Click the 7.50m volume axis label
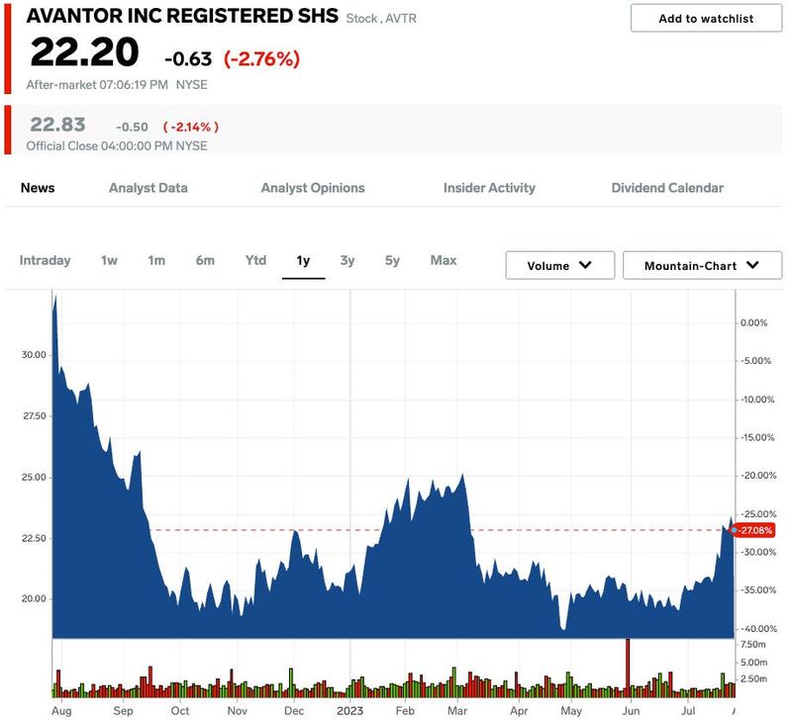The width and height of the screenshot is (792, 720). click(x=753, y=644)
